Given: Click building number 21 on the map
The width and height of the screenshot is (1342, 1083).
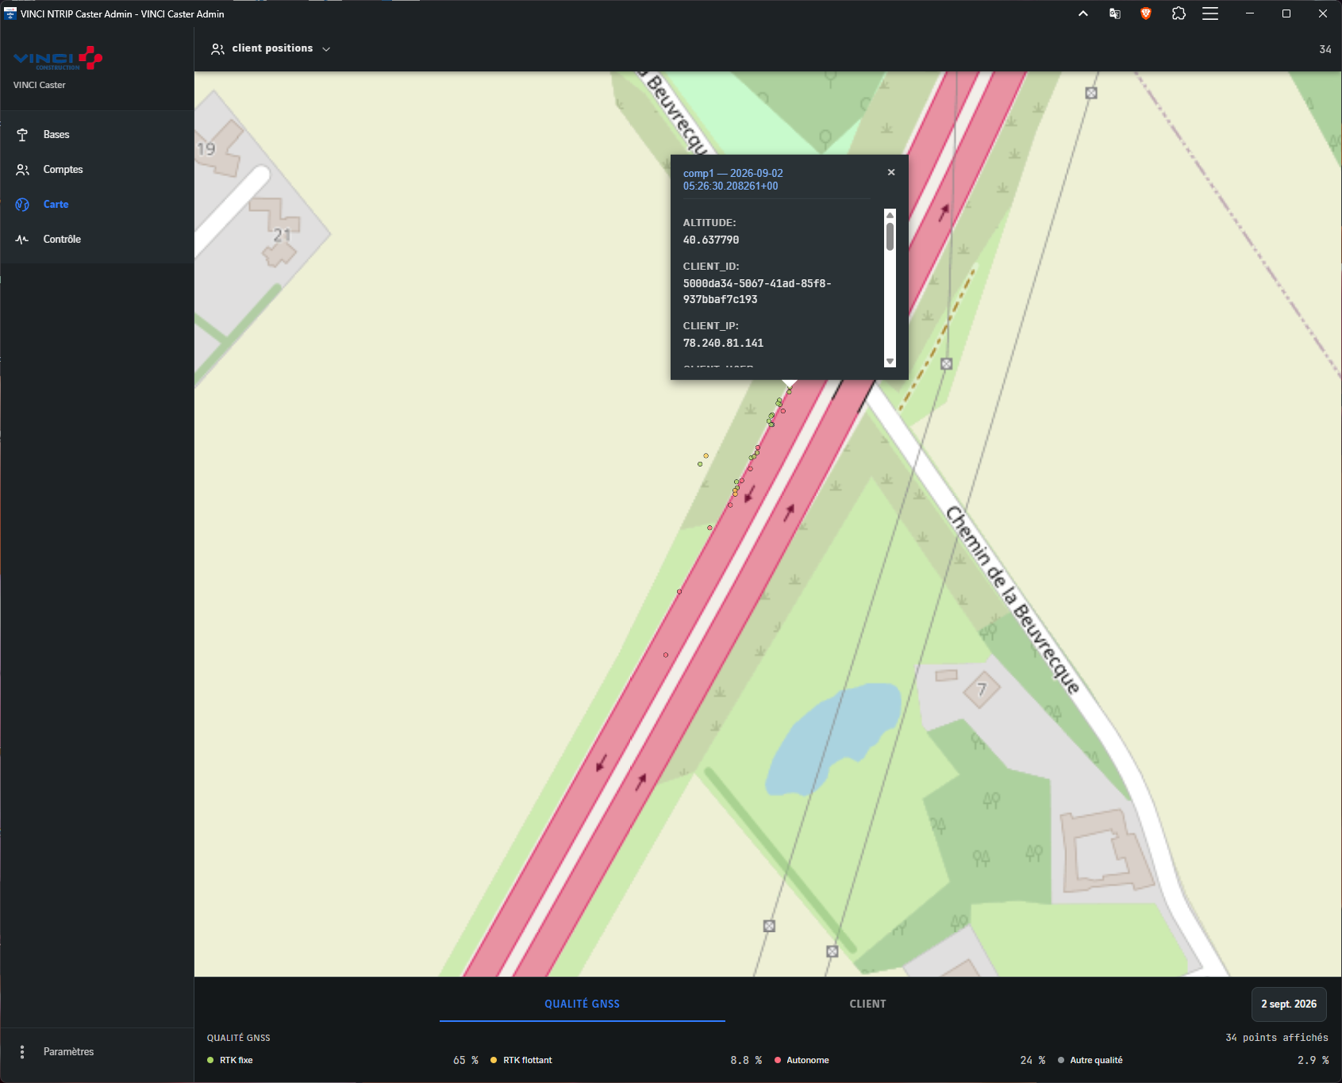Looking at the screenshot, I should pos(282,236).
